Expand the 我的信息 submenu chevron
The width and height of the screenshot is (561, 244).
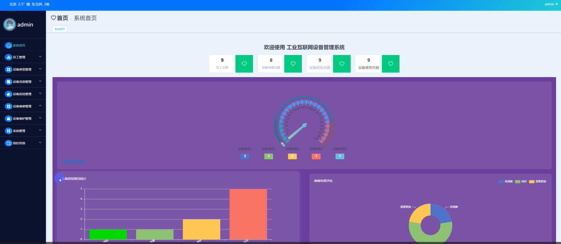point(40,143)
